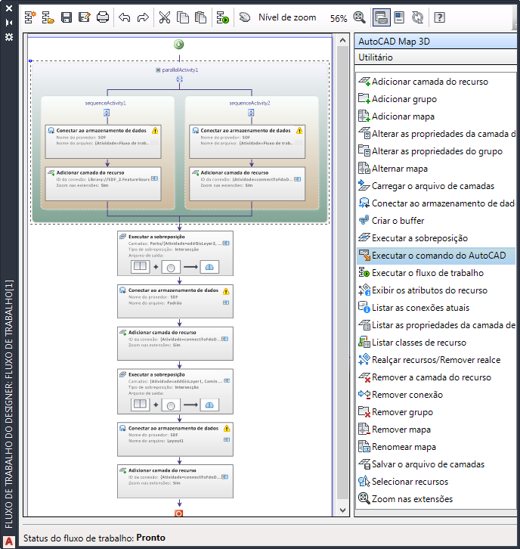Select Zoom nas extensões activity
Screen dimensions: 520x549
click(x=436, y=499)
